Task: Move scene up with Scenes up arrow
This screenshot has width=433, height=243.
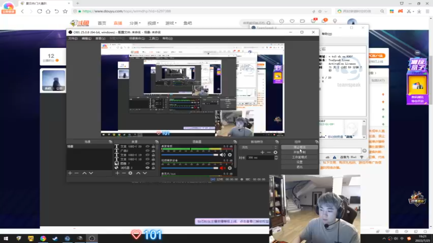Action: [x=84, y=173]
